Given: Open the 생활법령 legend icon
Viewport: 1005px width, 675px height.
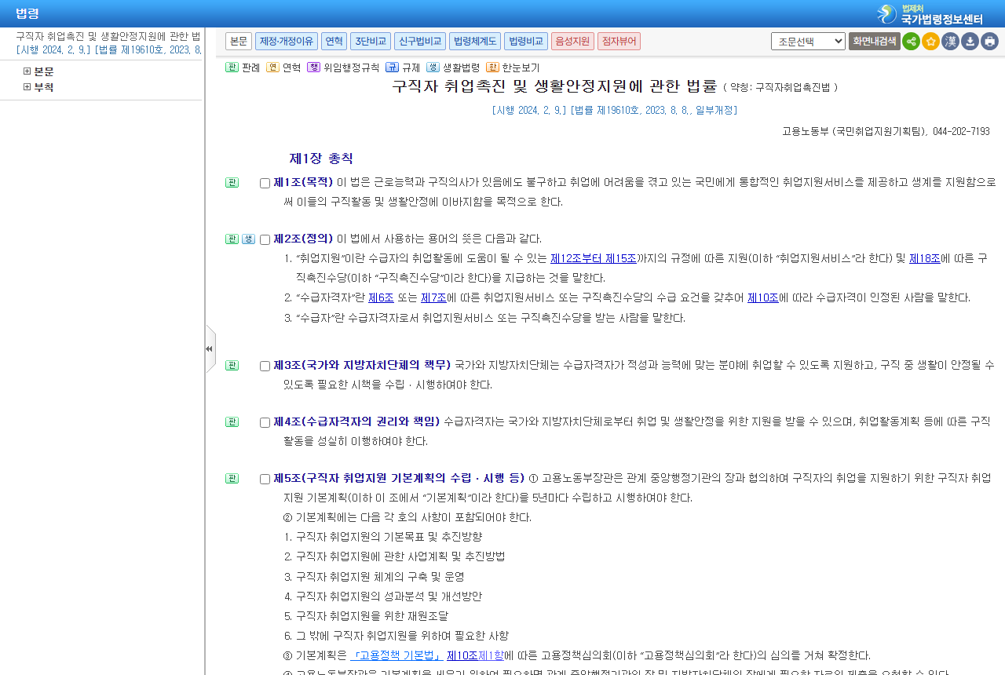Looking at the screenshot, I should (x=433, y=67).
